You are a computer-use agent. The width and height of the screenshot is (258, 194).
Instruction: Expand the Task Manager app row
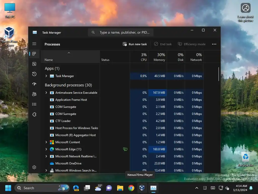pos(46,76)
